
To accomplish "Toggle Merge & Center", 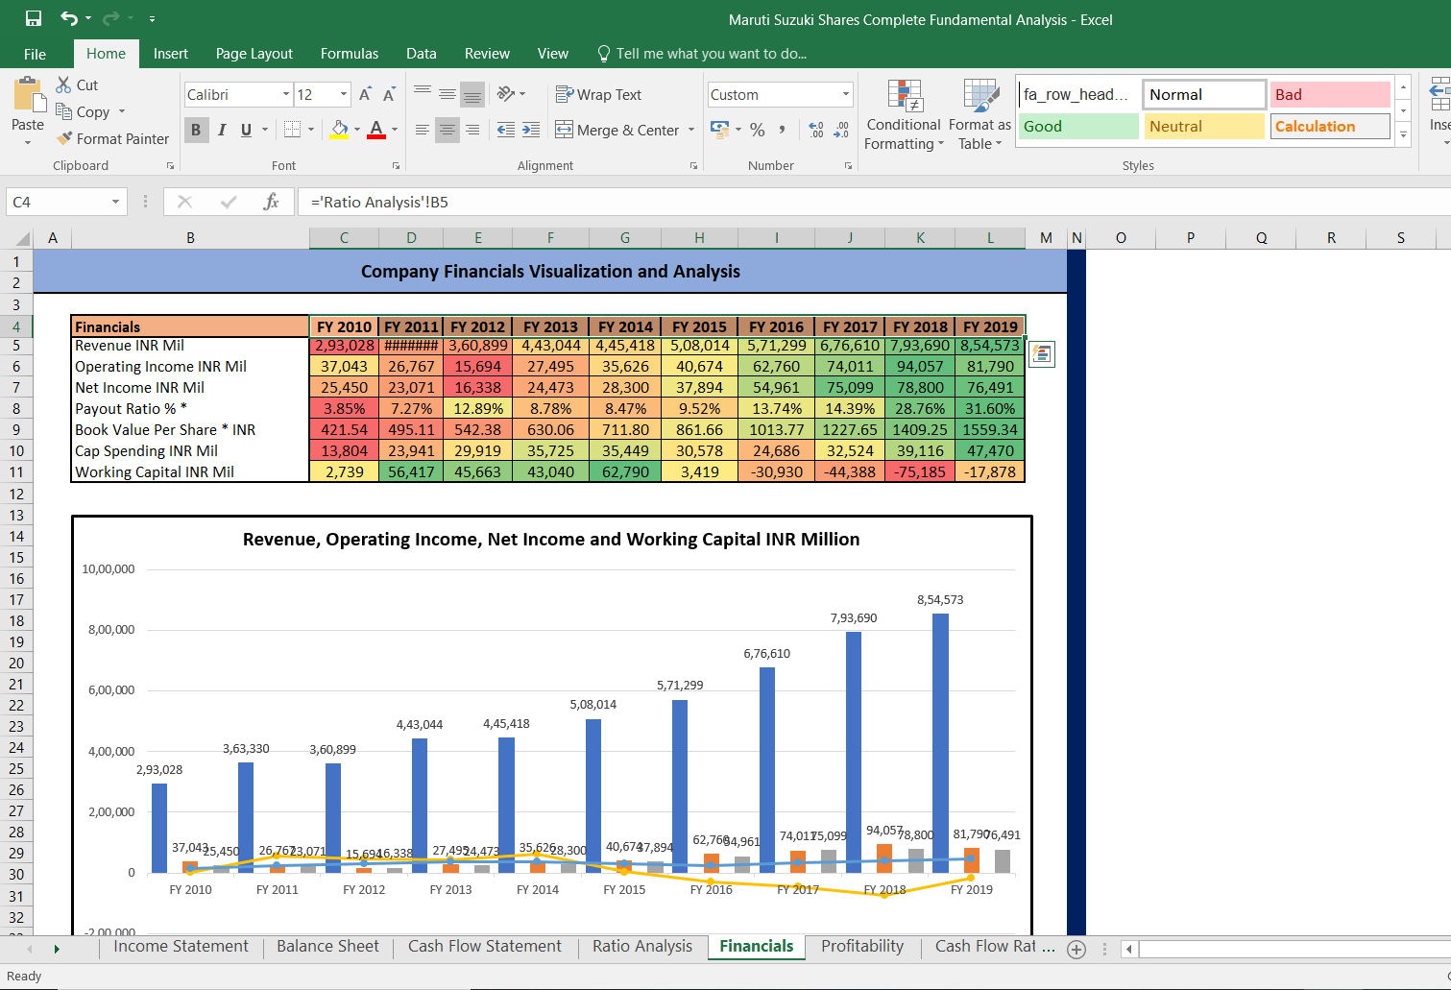I will point(617,130).
